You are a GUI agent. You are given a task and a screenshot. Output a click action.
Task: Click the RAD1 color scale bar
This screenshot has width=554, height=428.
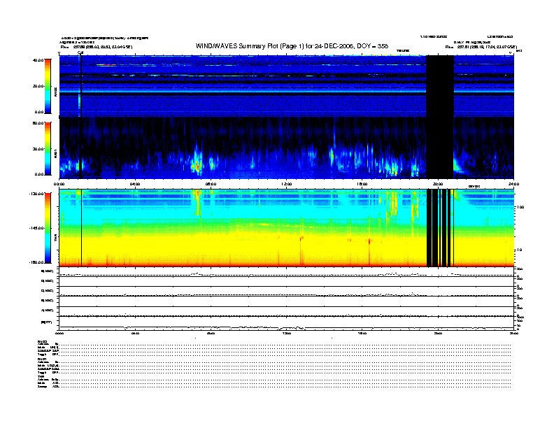[x=48, y=148]
